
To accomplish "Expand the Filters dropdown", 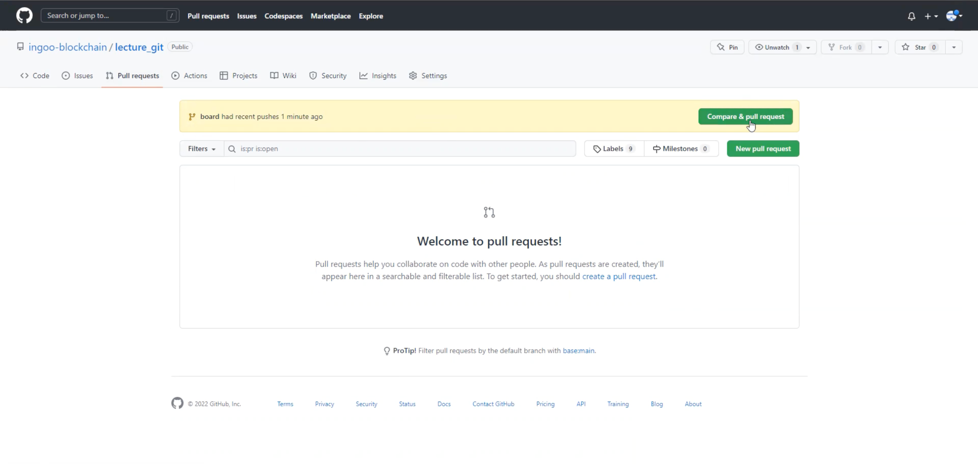I will point(202,149).
